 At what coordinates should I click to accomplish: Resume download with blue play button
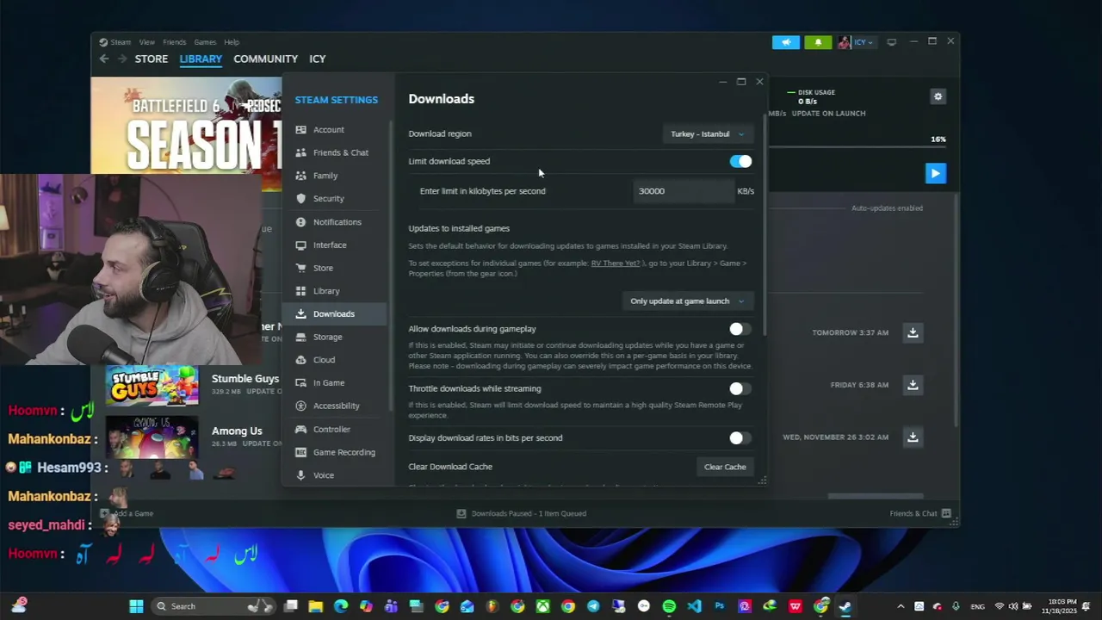(x=935, y=173)
